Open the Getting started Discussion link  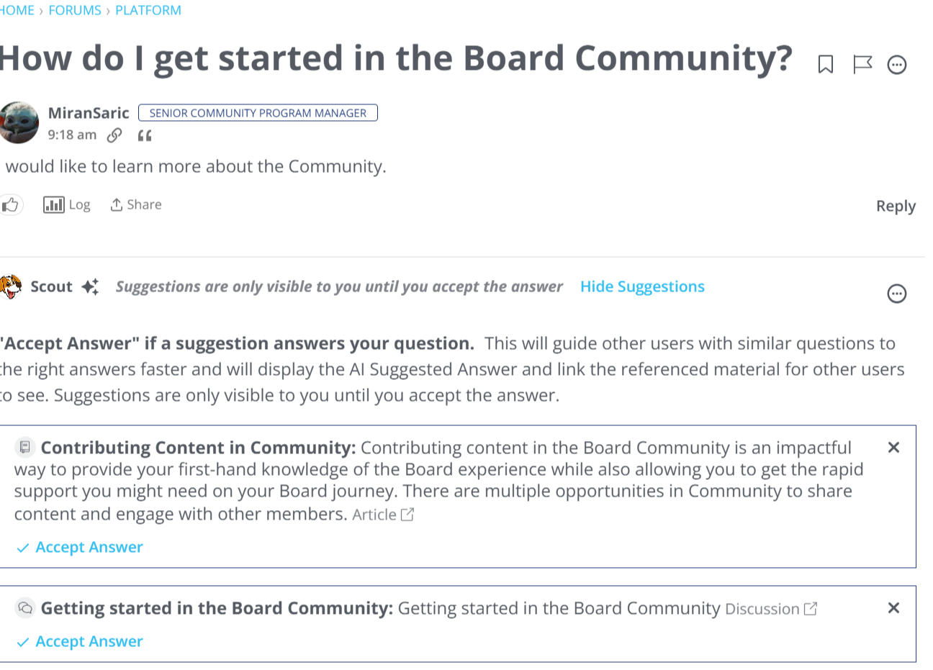(771, 609)
